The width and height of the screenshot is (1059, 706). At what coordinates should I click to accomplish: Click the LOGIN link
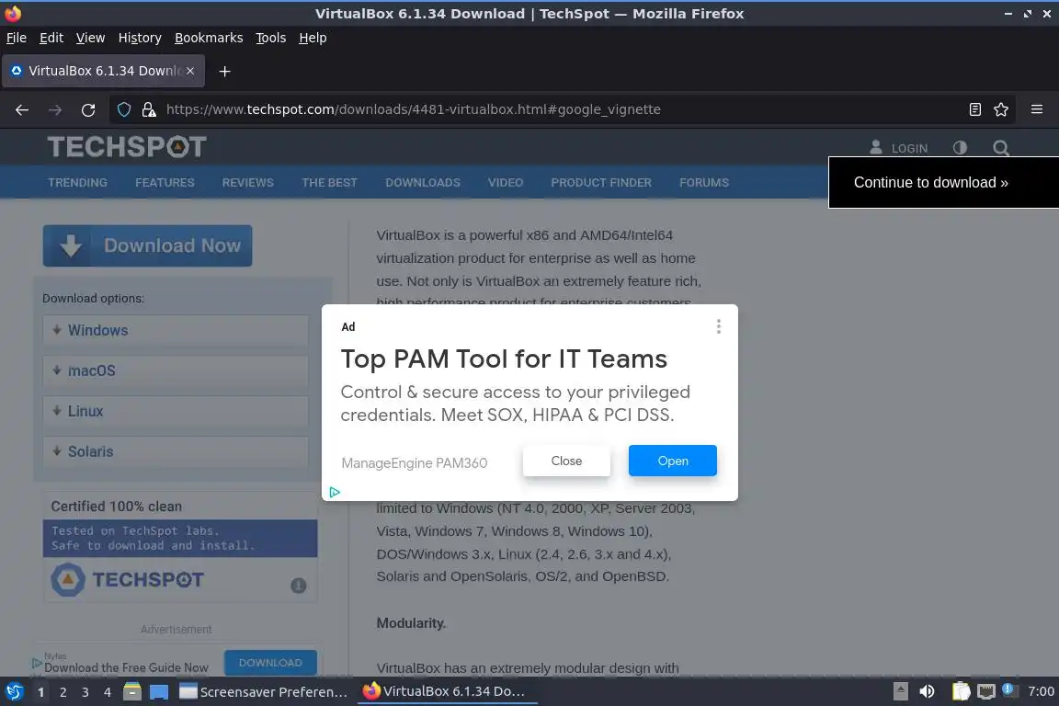898,148
